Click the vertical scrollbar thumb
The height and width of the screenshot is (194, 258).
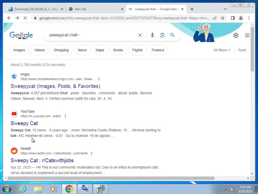point(252,49)
